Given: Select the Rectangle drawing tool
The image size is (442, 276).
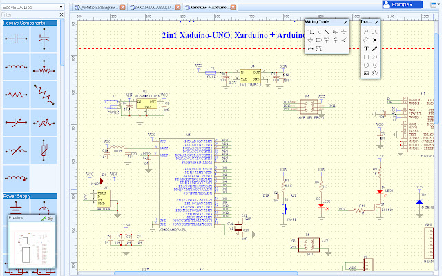Looking at the screenshot, I should [365, 57].
